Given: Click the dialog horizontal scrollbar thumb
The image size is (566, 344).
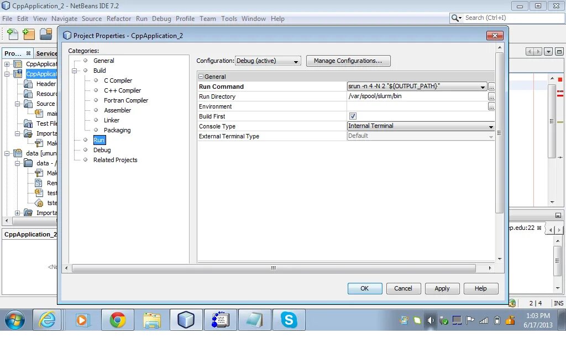Looking at the screenshot, I should (274, 268).
